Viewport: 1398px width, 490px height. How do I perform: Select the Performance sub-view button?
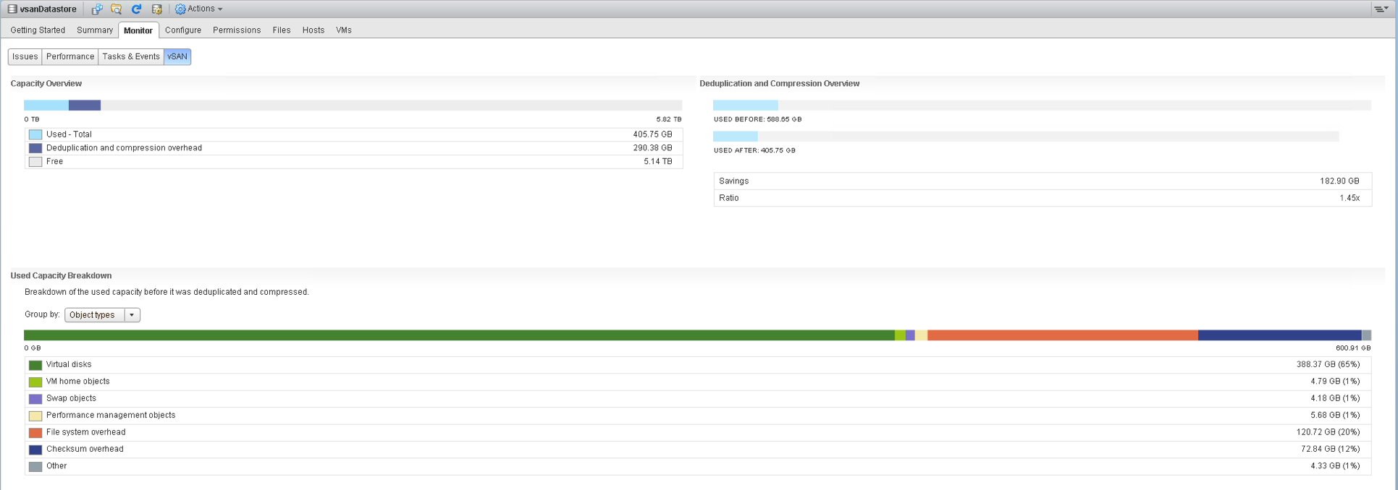tap(70, 56)
